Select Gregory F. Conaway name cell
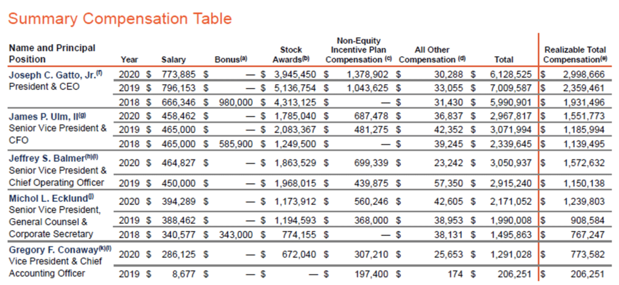 pyautogui.click(x=60, y=249)
